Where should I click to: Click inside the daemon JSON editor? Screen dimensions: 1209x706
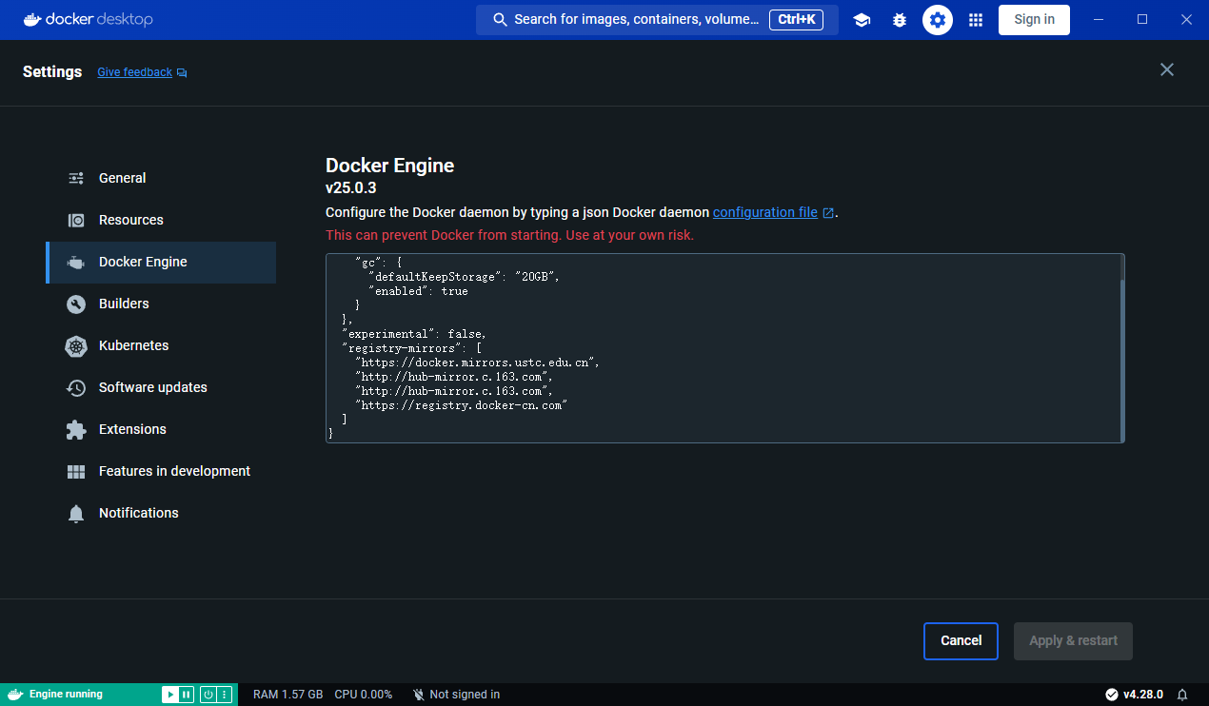click(x=724, y=348)
